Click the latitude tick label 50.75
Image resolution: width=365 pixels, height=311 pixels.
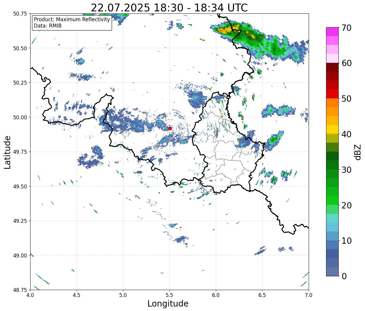coord(20,14)
